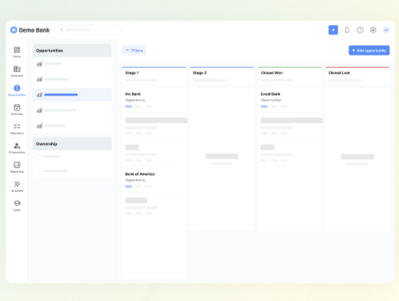Open notifications bell
The width and height of the screenshot is (399, 301).
click(347, 30)
